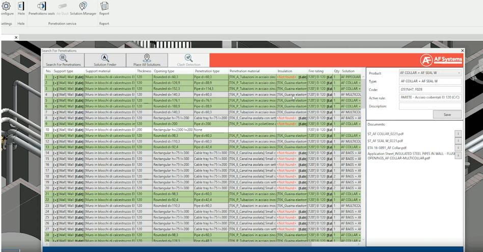Click the AF Systems logo
This screenshot has height=252, width=483.
[x=441, y=60]
